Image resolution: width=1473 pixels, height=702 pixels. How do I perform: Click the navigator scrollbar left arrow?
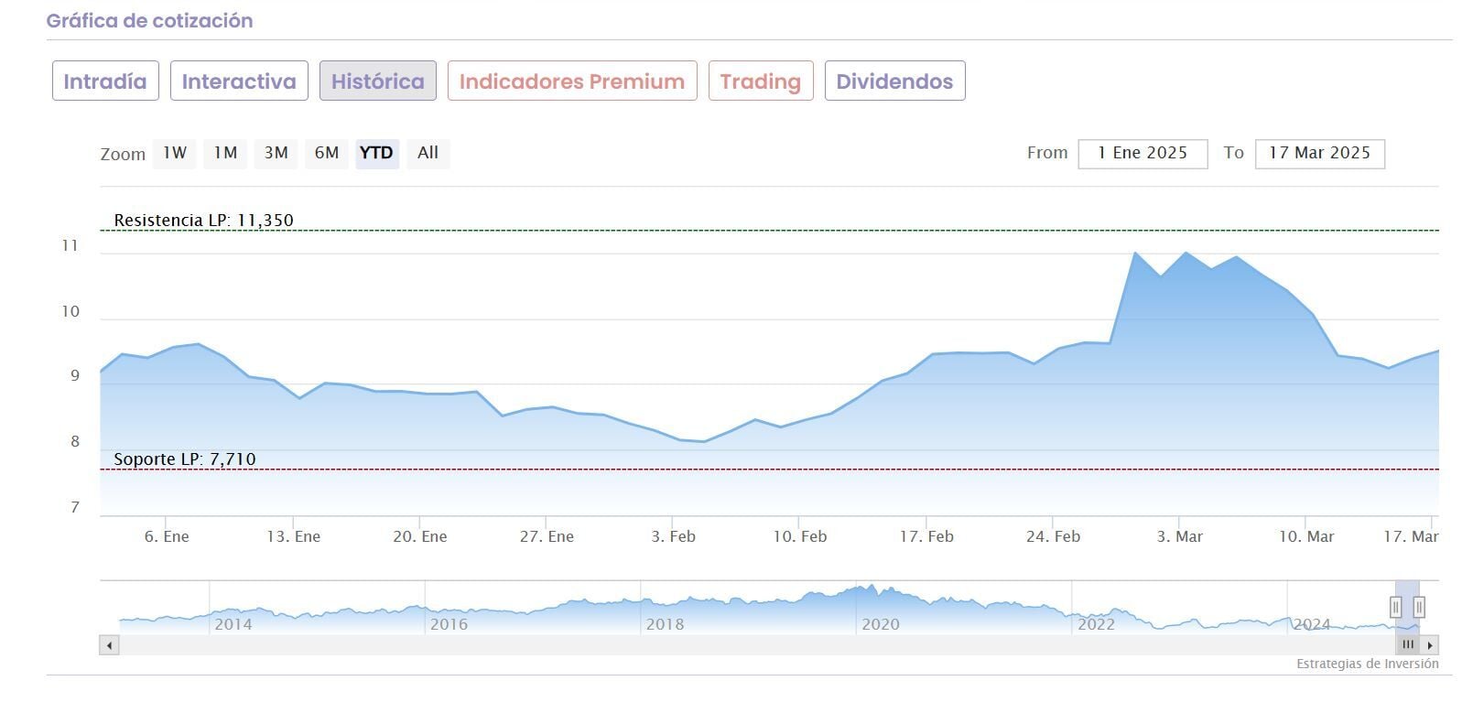click(x=110, y=645)
